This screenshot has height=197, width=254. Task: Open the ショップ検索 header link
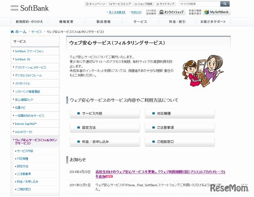[x=144, y=4]
